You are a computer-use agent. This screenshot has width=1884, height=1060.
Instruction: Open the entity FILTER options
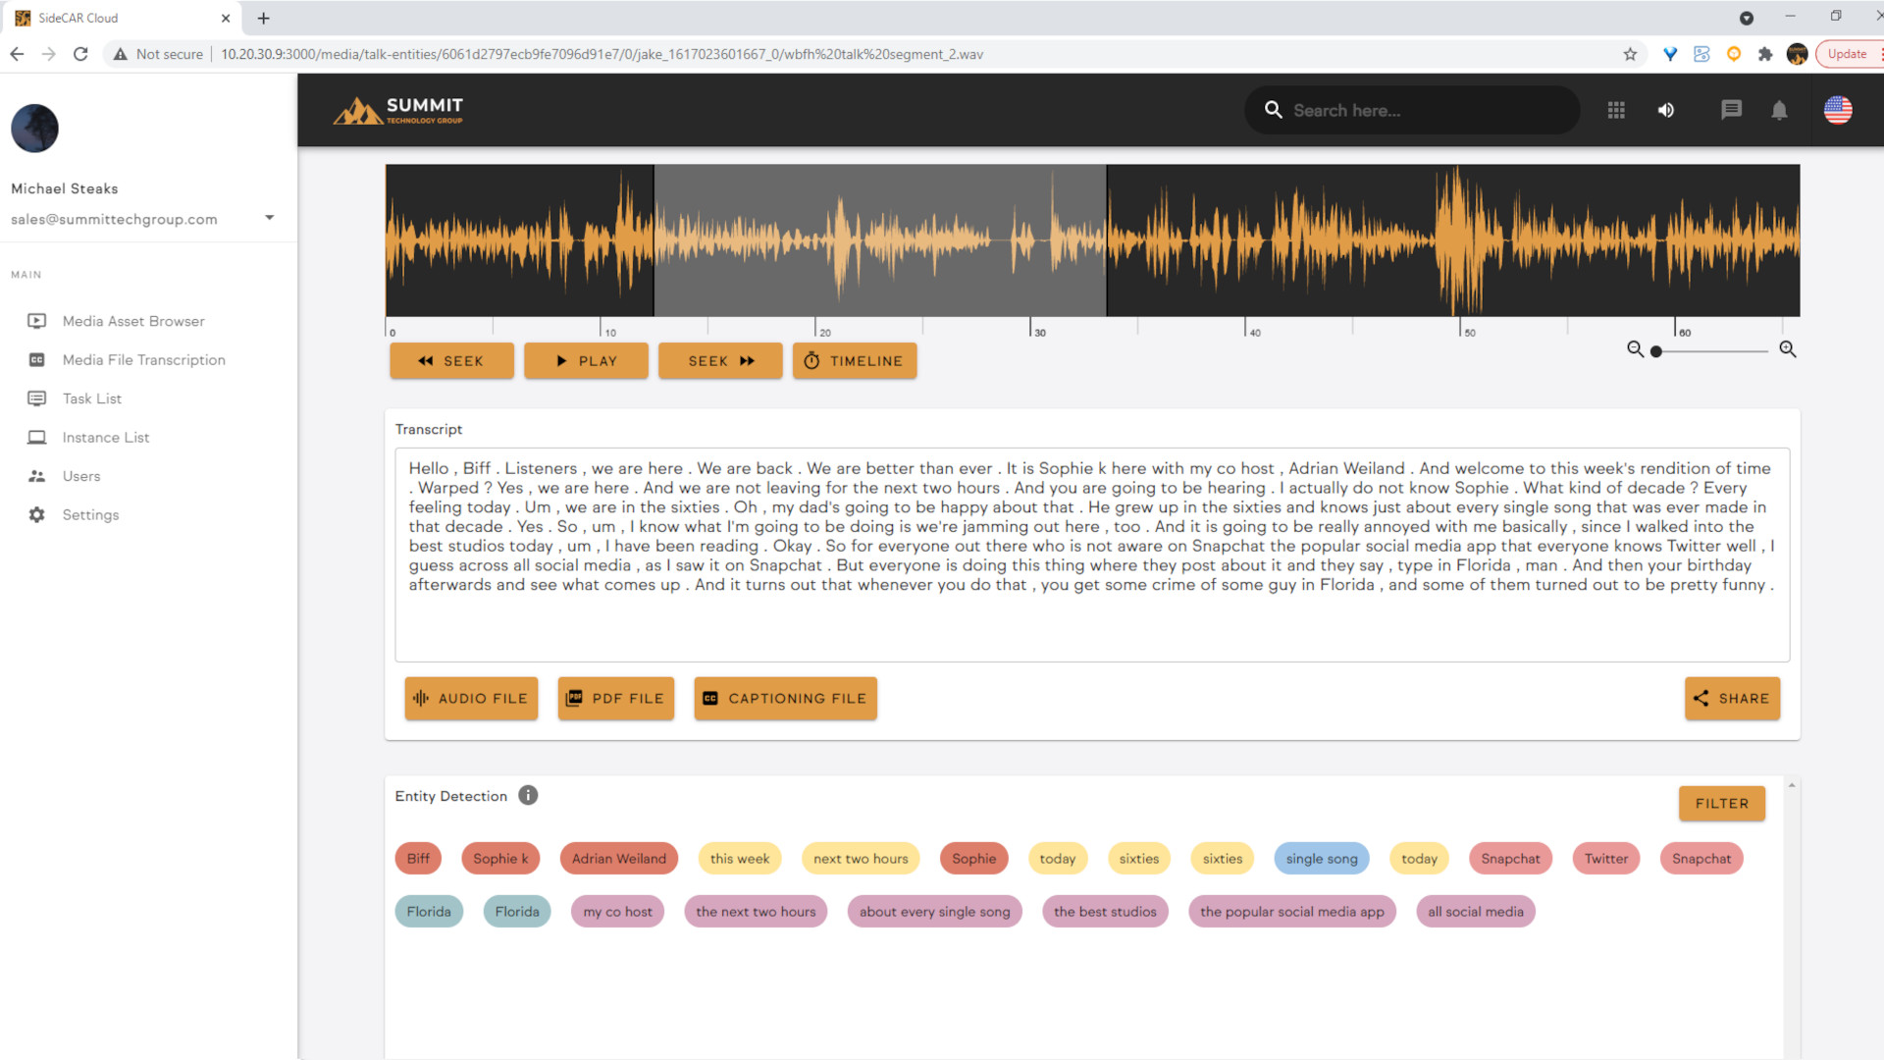[1721, 803]
